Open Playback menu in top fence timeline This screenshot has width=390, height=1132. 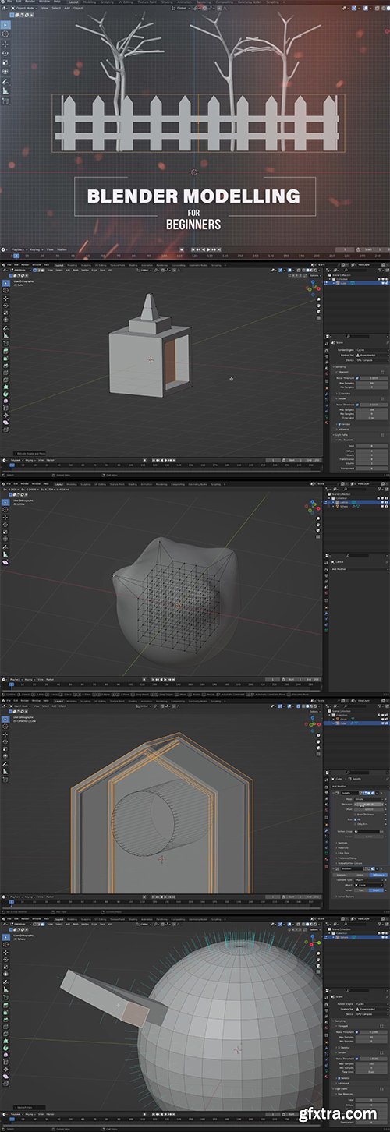pyautogui.click(x=19, y=249)
